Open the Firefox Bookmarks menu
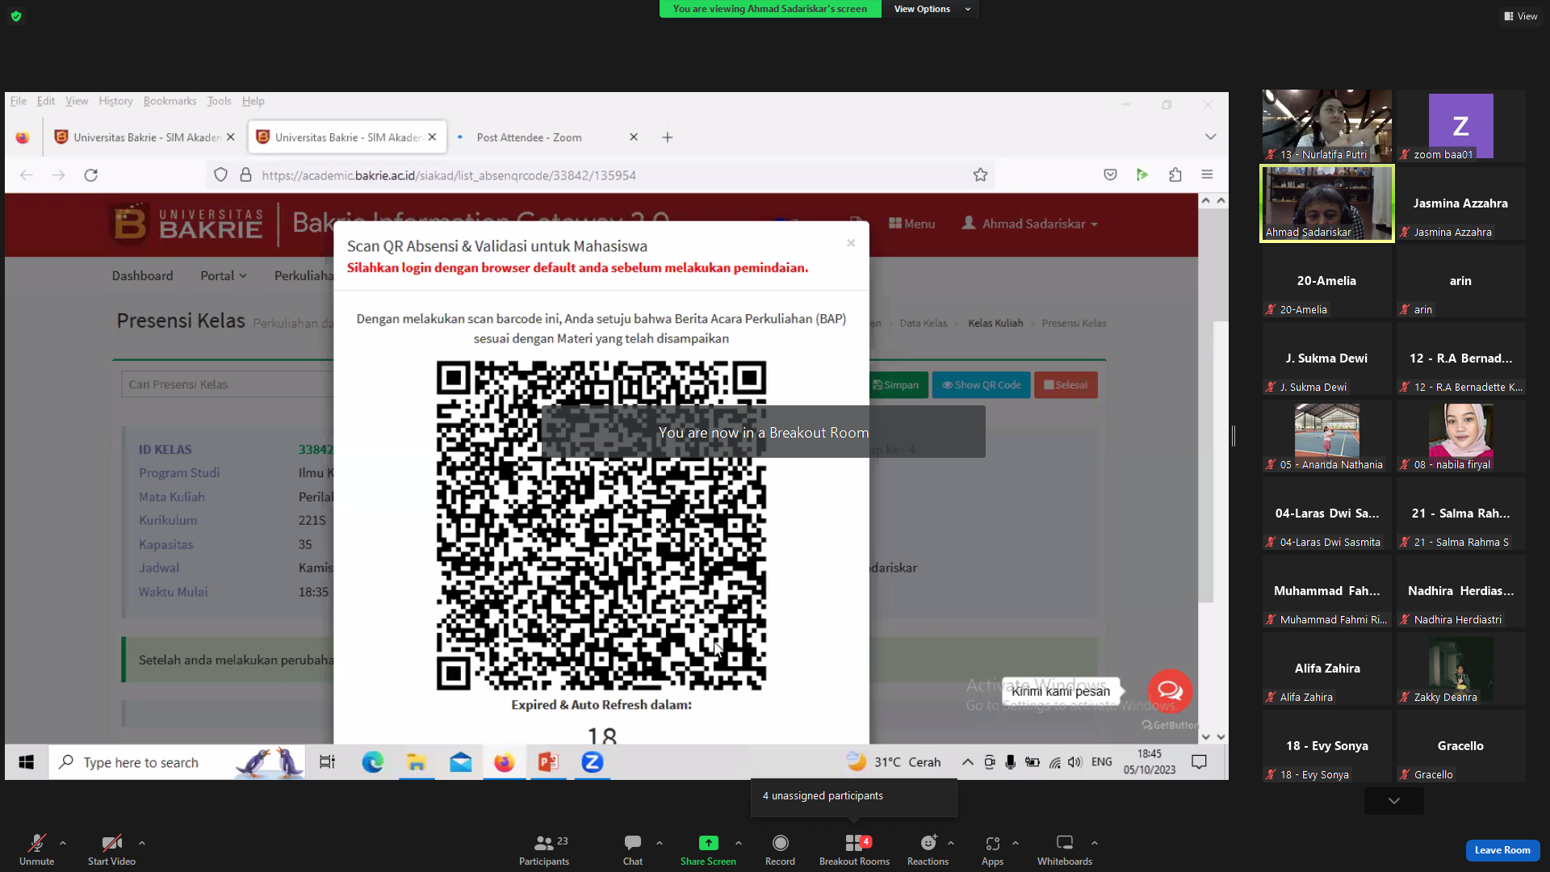 pyautogui.click(x=170, y=101)
